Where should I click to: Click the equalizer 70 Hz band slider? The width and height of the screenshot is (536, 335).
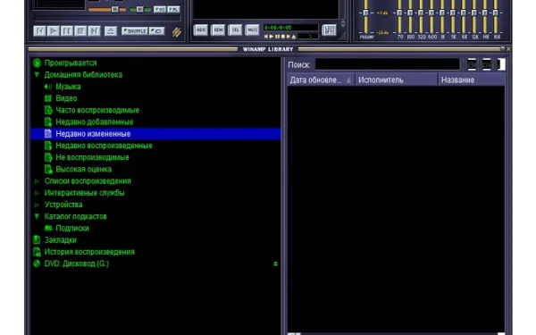399,16
